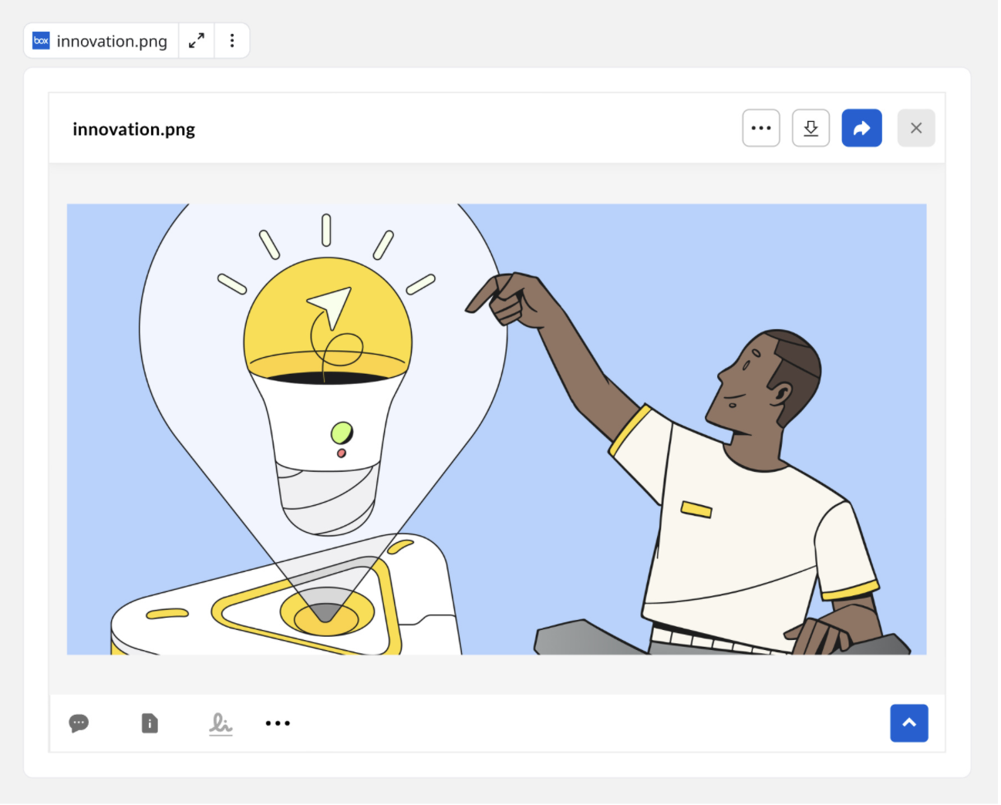
Task: Open more actions in bottom toolbar
Action: [x=278, y=723]
